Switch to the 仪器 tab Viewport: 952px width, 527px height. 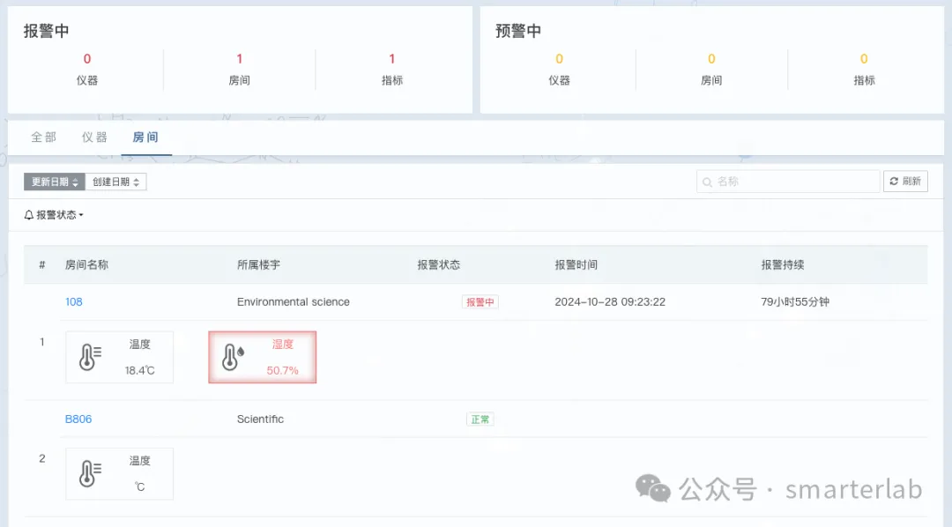pyautogui.click(x=94, y=137)
